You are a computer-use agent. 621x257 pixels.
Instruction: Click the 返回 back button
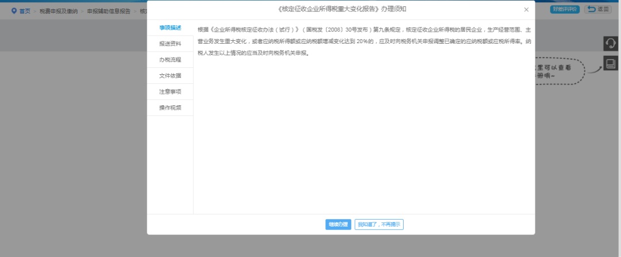[598, 9]
